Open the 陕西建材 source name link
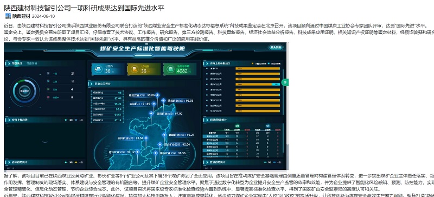434x197 pixels. (21, 16)
